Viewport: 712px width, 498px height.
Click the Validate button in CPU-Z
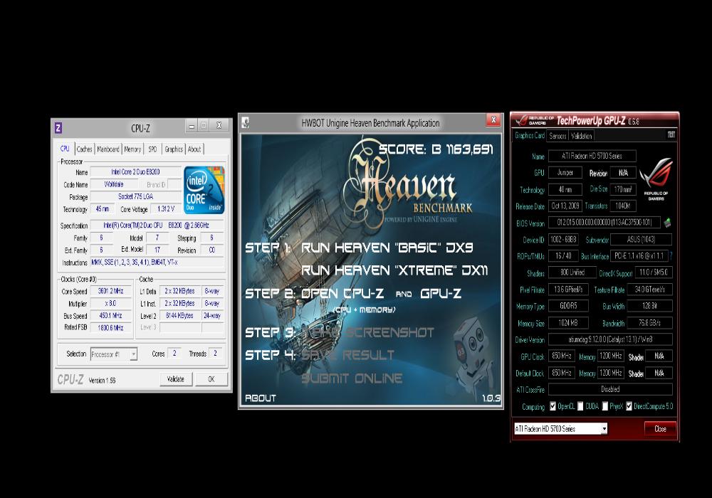click(176, 379)
